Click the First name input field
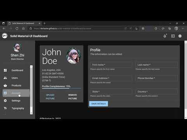The width and height of the screenshot is (187, 140). click(x=111, y=65)
